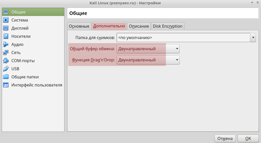This screenshot has width=261, height=143.
Task: Click the USB plug icon
Action: tap(6, 69)
